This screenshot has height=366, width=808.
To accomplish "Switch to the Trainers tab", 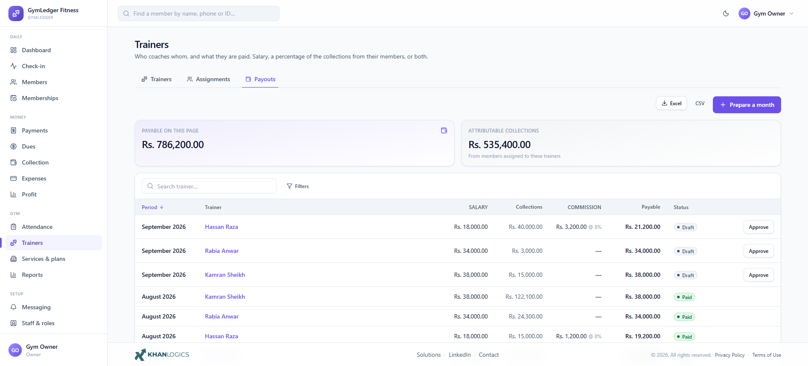I will point(157,79).
